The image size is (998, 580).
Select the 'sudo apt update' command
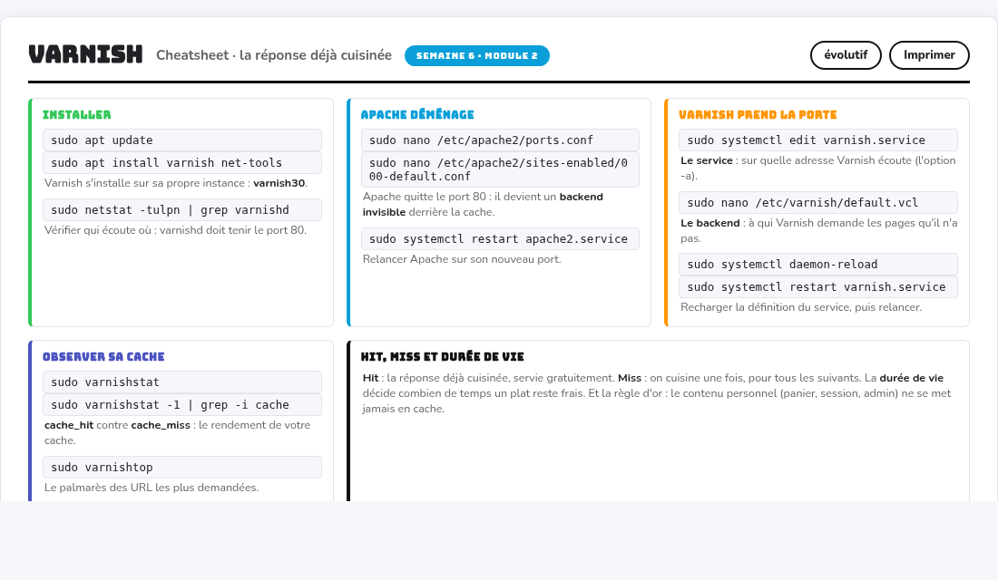pyautogui.click(x=182, y=140)
